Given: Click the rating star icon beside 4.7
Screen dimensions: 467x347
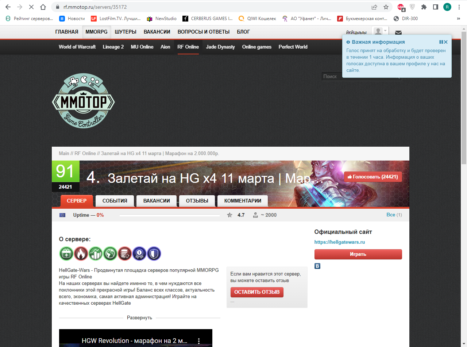Looking at the screenshot, I should click(x=229, y=215).
